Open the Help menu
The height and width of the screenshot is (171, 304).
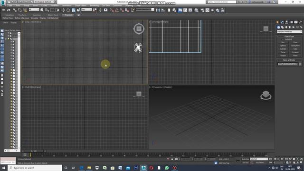click(x=138, y=6)
